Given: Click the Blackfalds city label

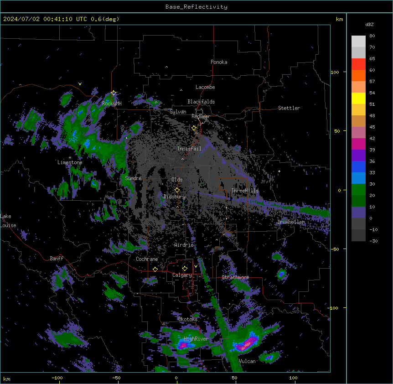Looking at the screenshot, I should (x=201, y=102).
